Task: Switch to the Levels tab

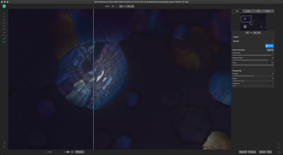Action: (247, 11)
